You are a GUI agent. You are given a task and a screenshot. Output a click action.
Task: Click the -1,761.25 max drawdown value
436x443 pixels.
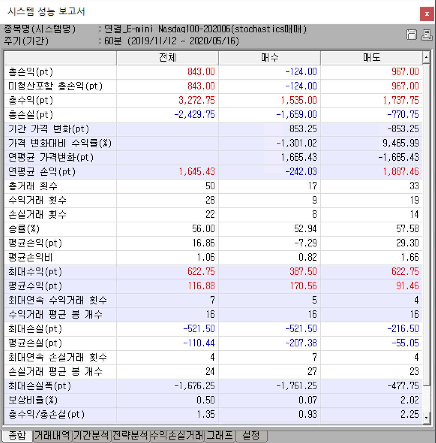296,386
